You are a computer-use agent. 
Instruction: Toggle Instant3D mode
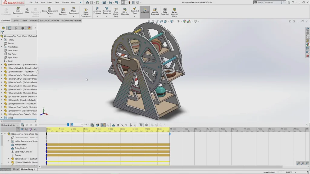[145, 11]
